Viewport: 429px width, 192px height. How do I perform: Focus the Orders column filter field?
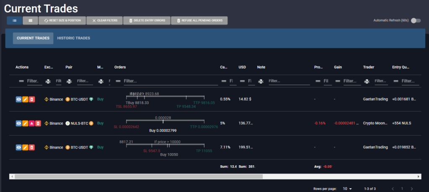[x=171, y=81]
